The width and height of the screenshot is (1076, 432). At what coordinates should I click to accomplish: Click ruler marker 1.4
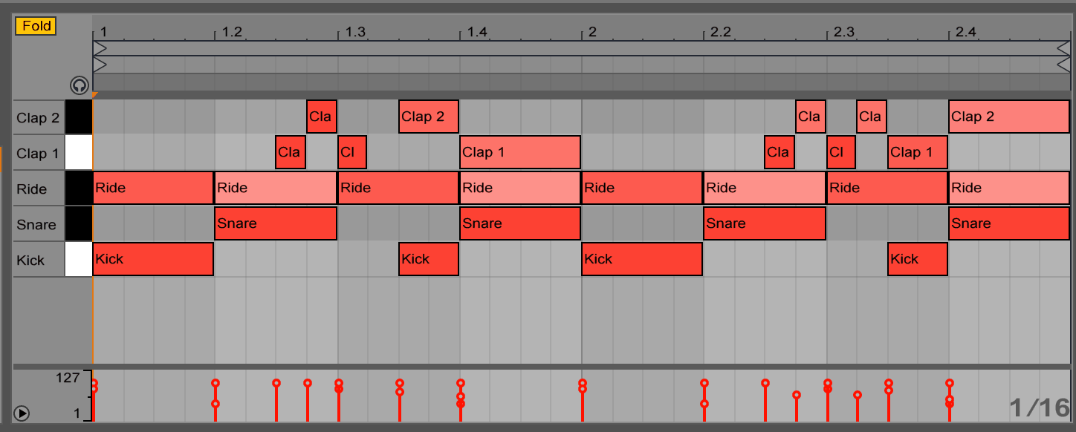point(477,32)
